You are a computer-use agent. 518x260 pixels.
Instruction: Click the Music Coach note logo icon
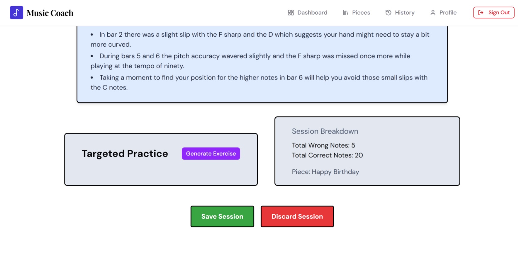[17, 13]
